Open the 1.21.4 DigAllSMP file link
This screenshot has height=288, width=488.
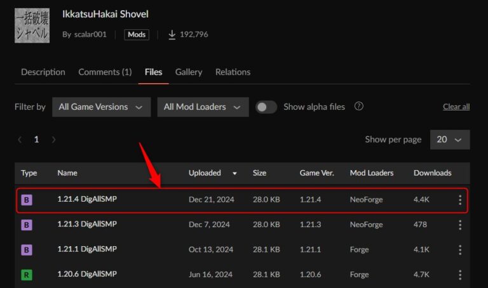click(x=87, y=199)
